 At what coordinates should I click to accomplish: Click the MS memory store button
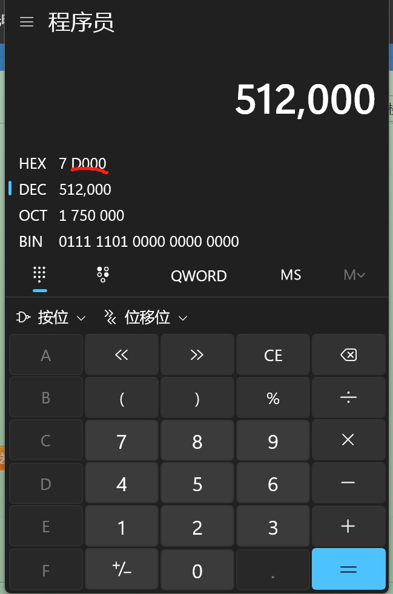(x=291, y=275)
